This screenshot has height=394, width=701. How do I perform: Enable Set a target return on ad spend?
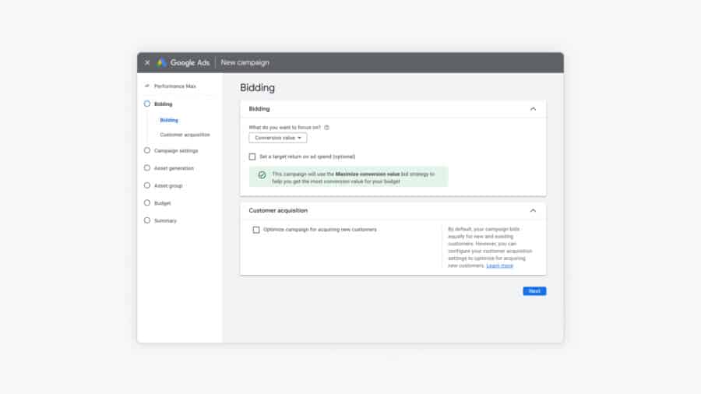click(252, 157)
